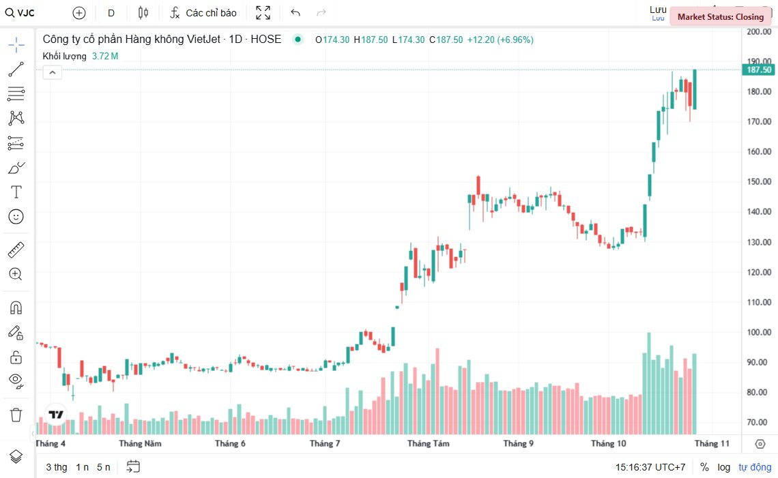Viewport: 778px width, 478px height.
Task: Click the trash remove drawings icon
Action: click(x=16, y=414)
